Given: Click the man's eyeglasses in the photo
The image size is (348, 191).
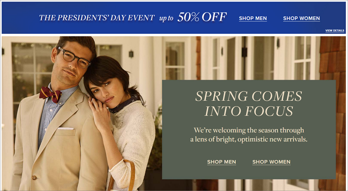Looking at the screenshot, I should pyautogui.click(x=74, y=58).
